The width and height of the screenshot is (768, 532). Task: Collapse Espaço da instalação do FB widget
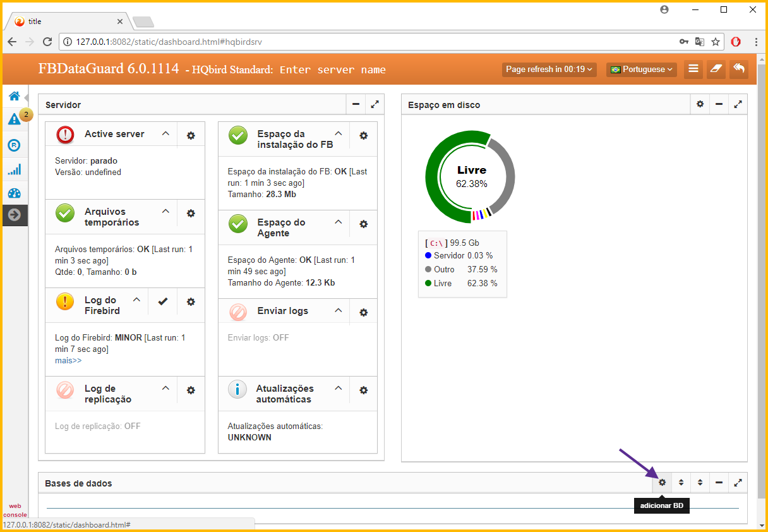coord(338,133)
